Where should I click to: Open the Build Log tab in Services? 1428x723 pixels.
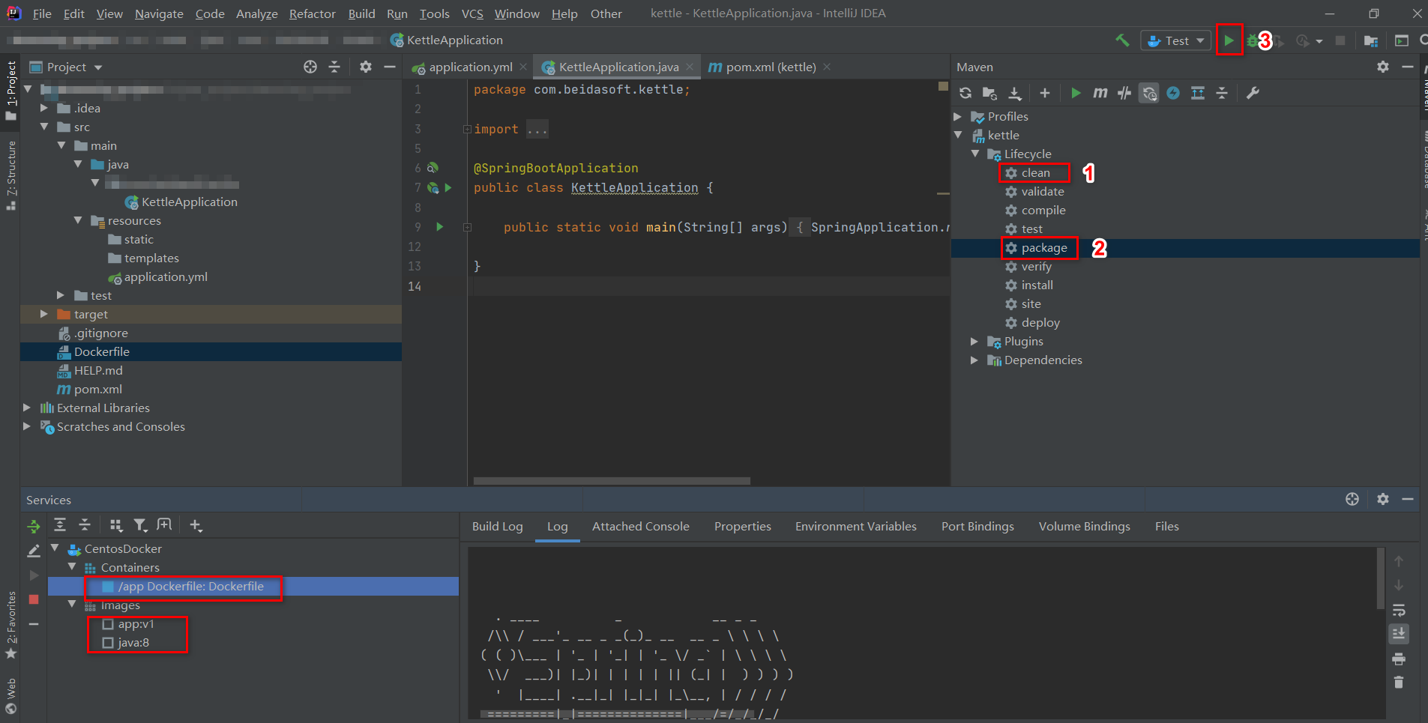[x=498, y=527]
